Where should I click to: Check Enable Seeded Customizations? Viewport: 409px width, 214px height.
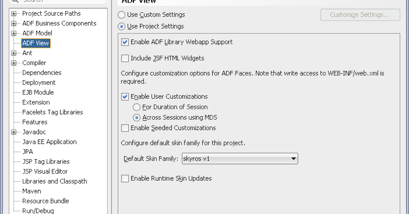(125, 128)
